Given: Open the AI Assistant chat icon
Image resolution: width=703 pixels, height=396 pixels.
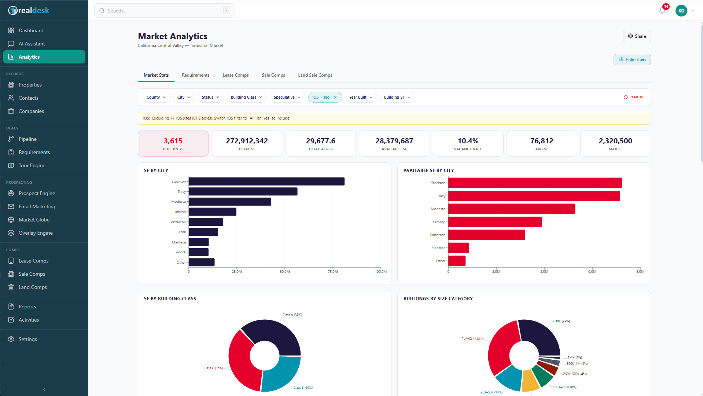Looking at the screenshot, I should pyautogui.click(x=11, y=44).
